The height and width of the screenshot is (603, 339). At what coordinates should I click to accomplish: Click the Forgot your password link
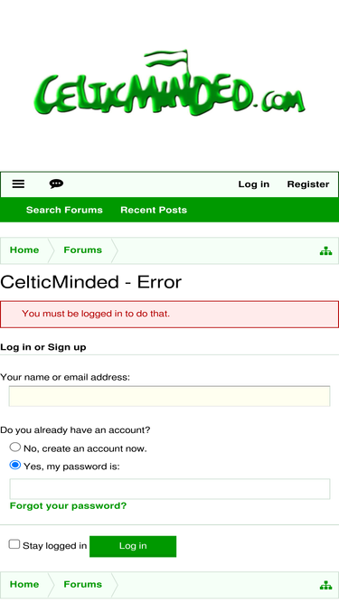(68, 505)
